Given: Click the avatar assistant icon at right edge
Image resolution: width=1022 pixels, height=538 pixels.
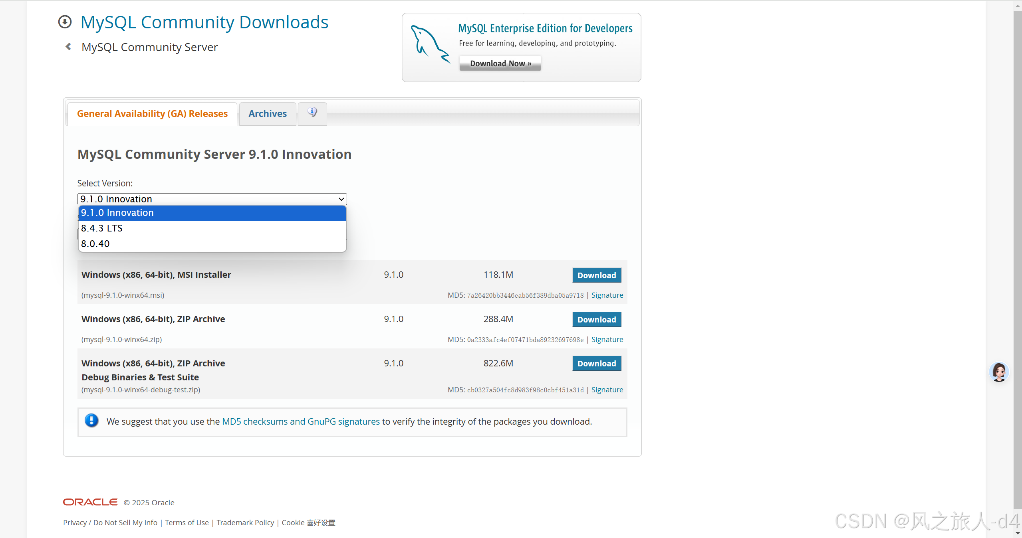Looking at the screenshot, I should pyautogui.click(x=999, y=372).
